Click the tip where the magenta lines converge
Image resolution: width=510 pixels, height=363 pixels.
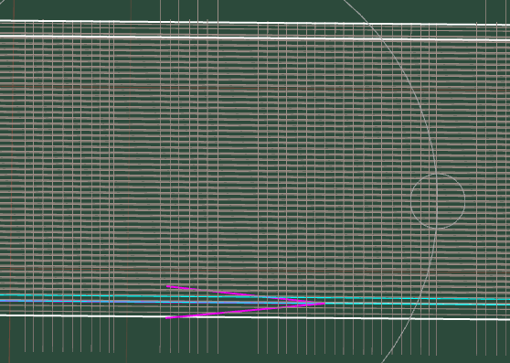pos(323,304)
